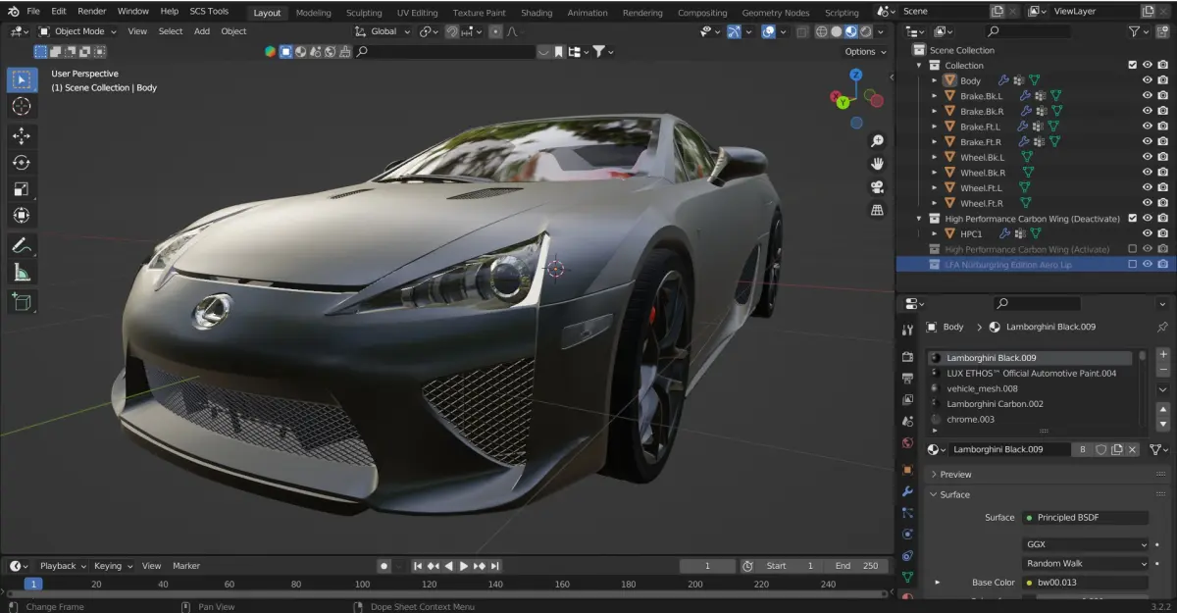Uncheck the Collection exclude checkbox
The height and width of the screenshot is (613, 1177).
pos(1132,65)
